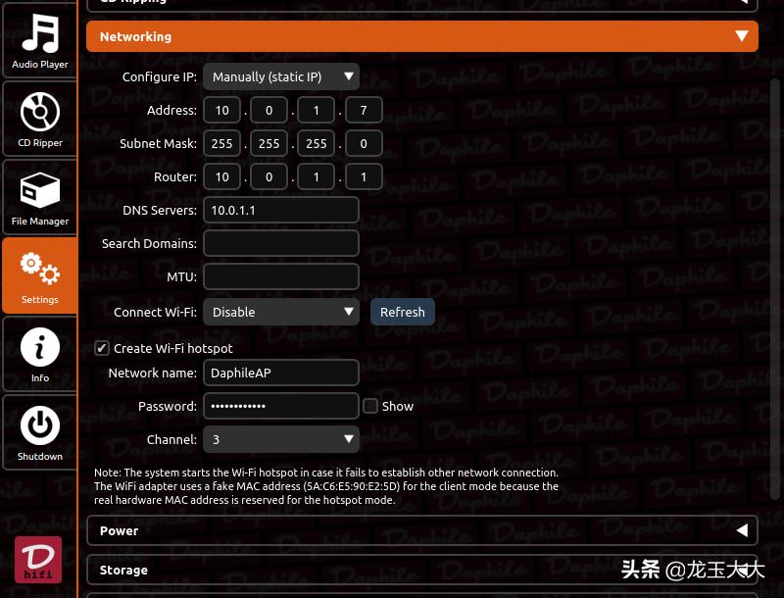Change the hotspot Channel selection
The image size is (784, 598).
point(281,439)
